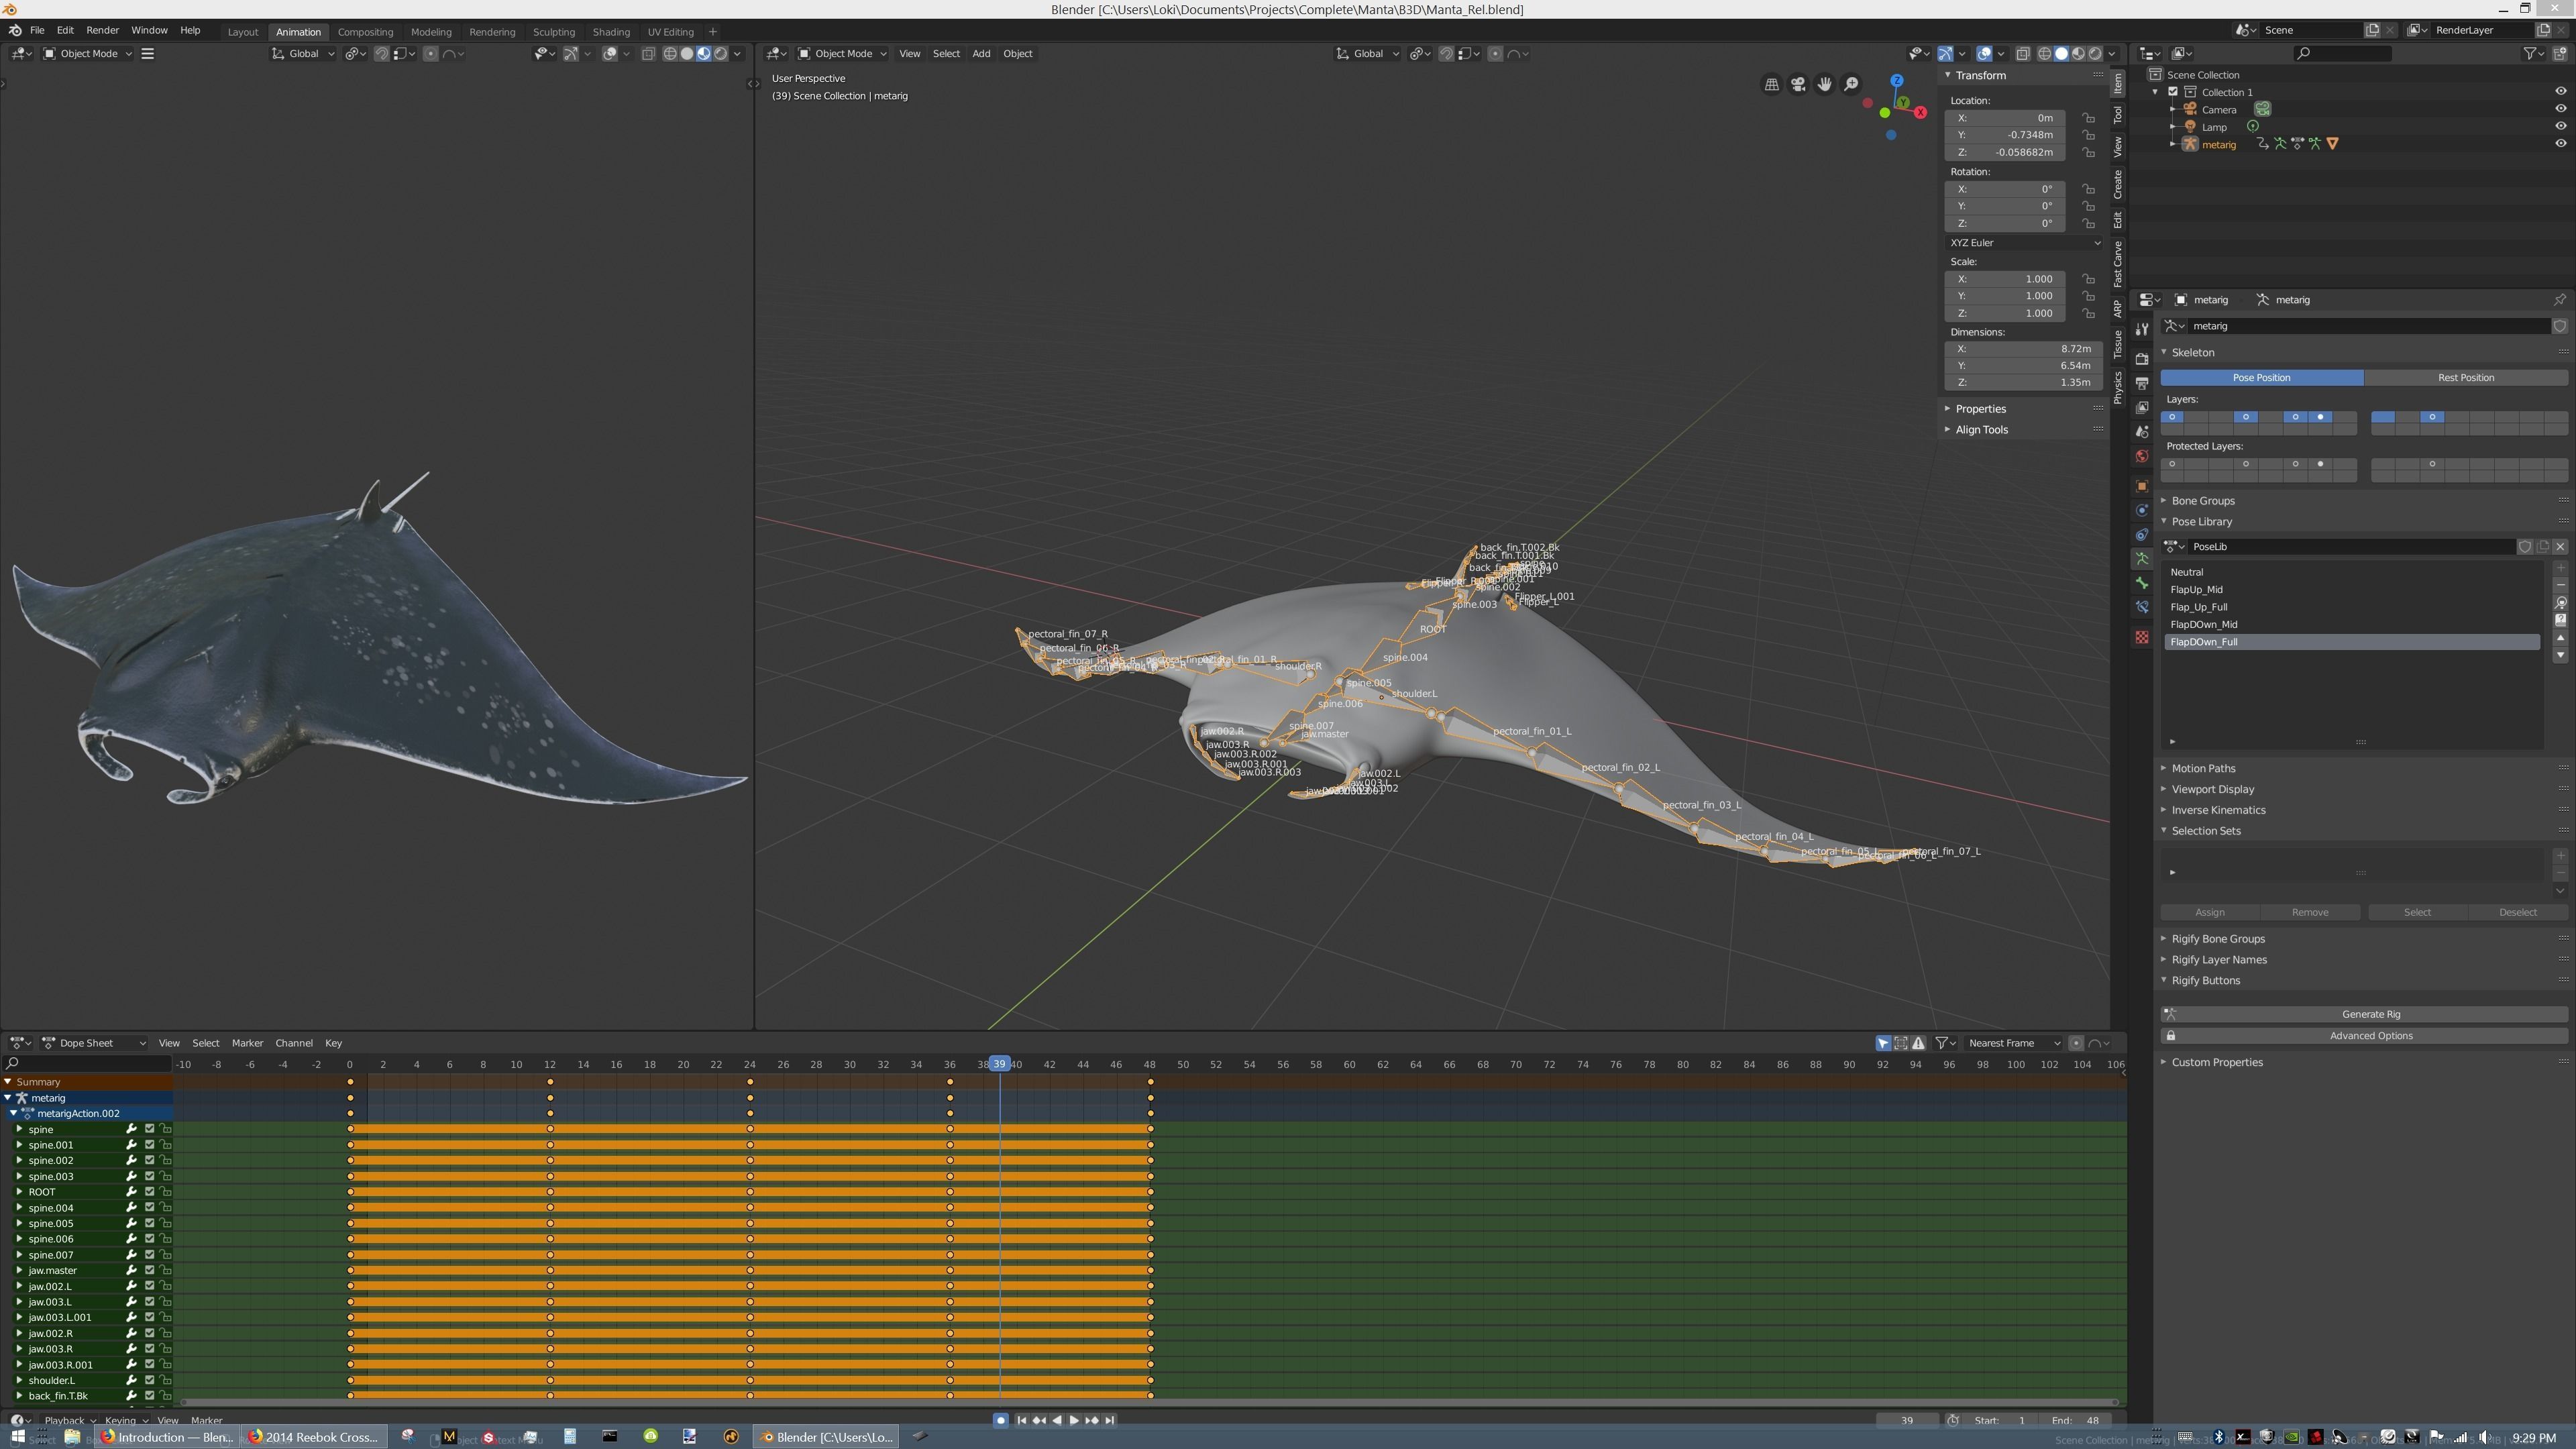Click the browse poses magnifier icon
This screenshot has width=2576, height=1449.
[2560, 603]
